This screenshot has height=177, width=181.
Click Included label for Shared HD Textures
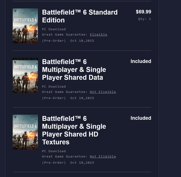(141, 118)
